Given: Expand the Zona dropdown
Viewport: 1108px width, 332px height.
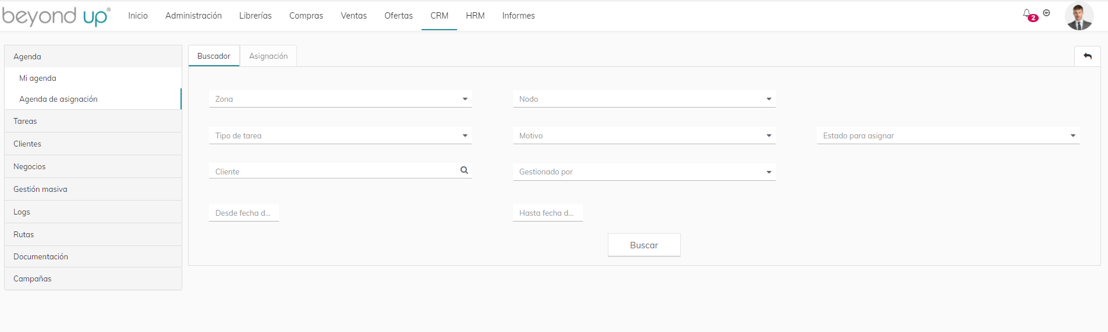Looking at the screenshot, I should (340, 99).
